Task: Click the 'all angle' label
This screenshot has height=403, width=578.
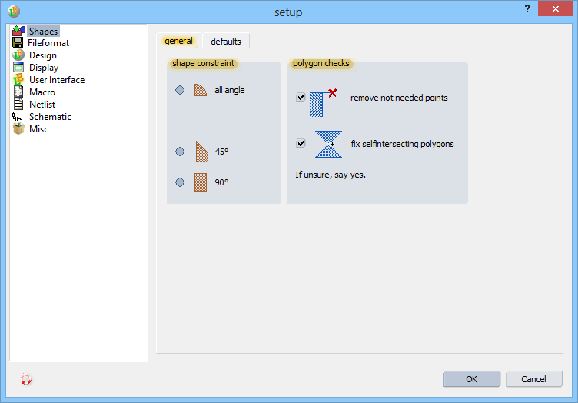Action: [230, 90]
